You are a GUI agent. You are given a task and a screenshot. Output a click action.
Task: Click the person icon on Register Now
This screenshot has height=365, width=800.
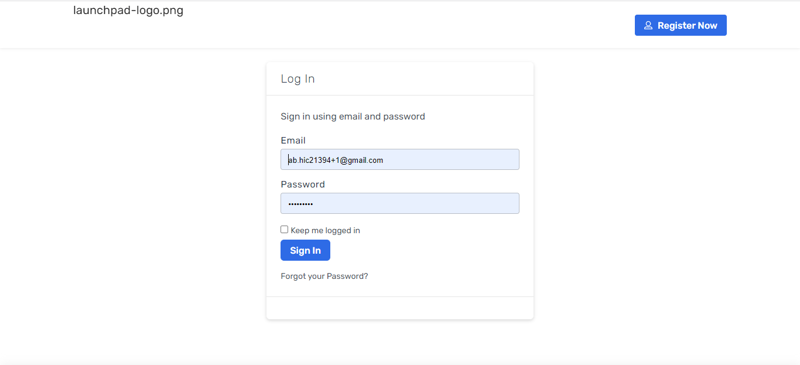(648, 26)
